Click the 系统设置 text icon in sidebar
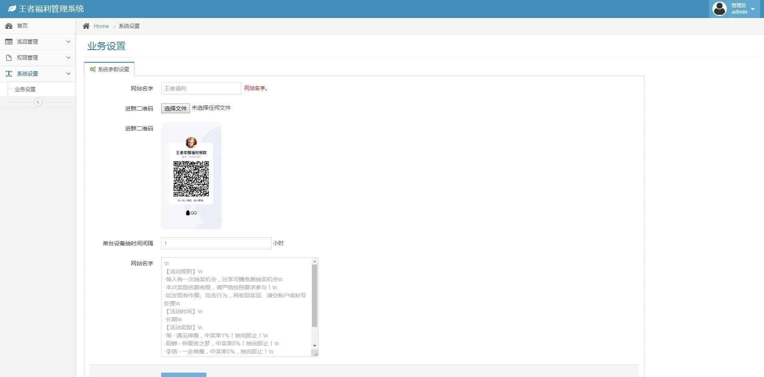Image resolution: width=764 pixels, height=377 pixels. click(9, 73)
